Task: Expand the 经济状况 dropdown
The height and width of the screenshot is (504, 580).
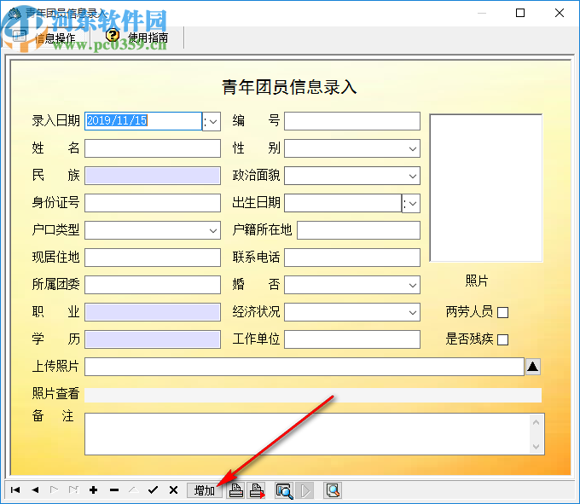Action: tap(413, 312)
